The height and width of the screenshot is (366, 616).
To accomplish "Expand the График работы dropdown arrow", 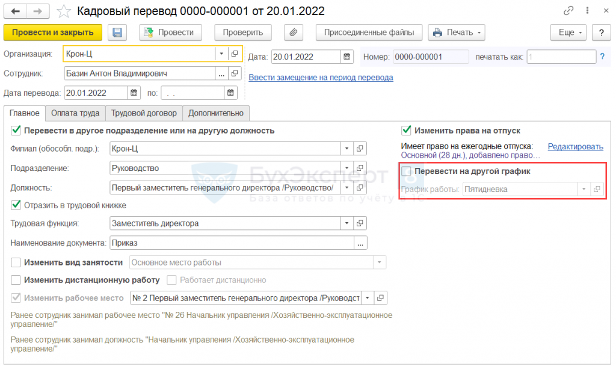I will tap(584, 189).
